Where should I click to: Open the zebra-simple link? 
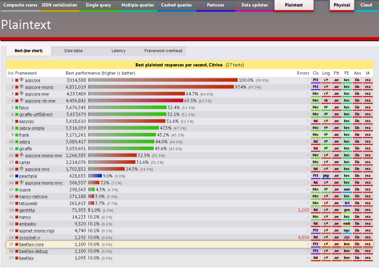(x=32, y=128)
